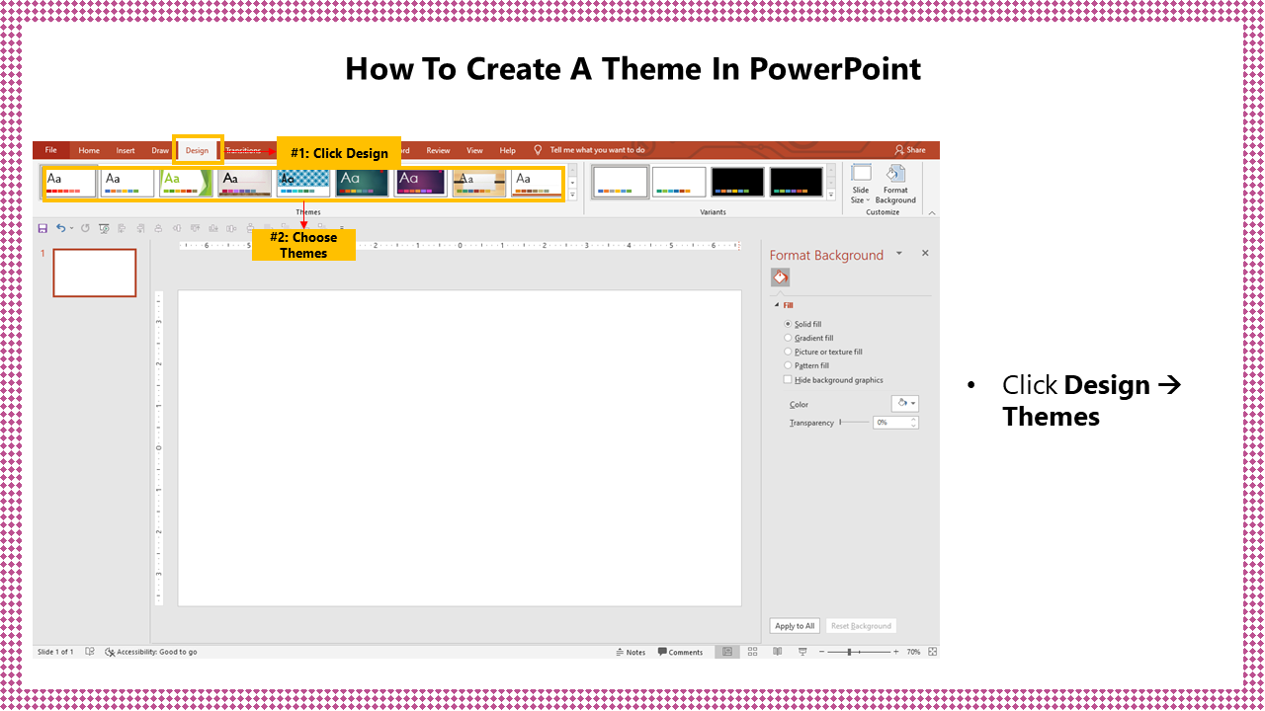Screen dimensions: 1265x711
Task: Click the Fill paint bucket icon in pane
Action: 781,277
